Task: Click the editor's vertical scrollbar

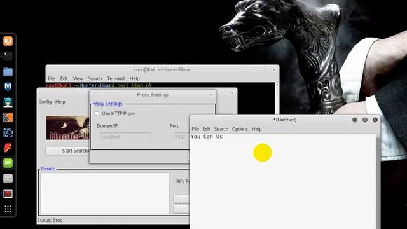Action: click(378, 181)
